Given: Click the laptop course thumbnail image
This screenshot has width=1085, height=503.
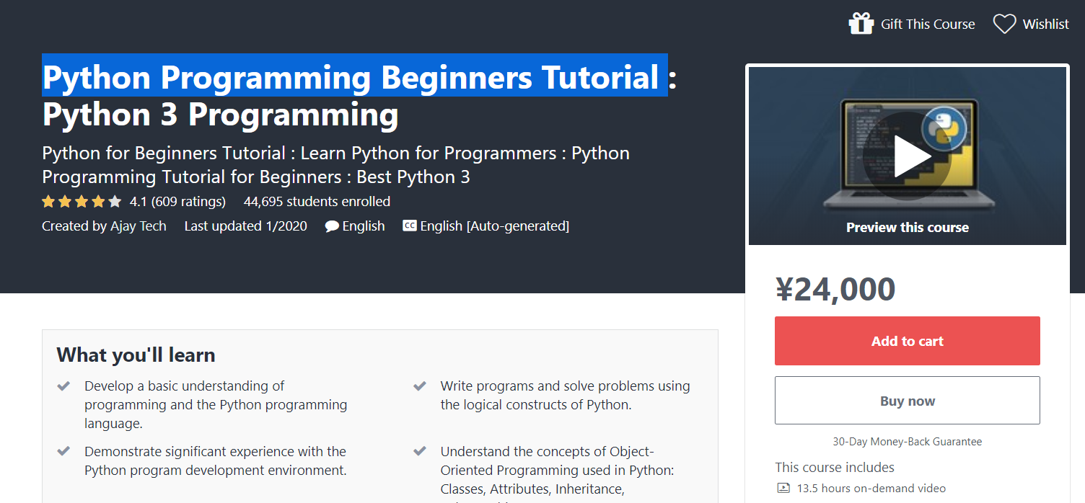Looking at the screenshot, I should [908, 156].
